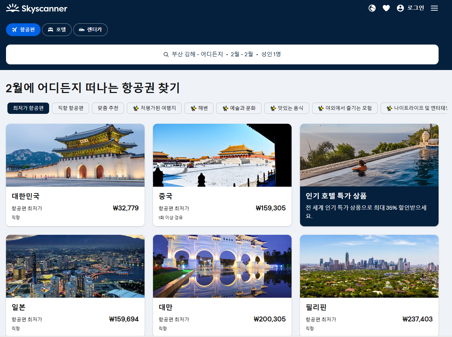The width and height of the screenshot is (452, 337).
Task: Select the 직항 항공편 filter chip
Action: pos(70,108)
